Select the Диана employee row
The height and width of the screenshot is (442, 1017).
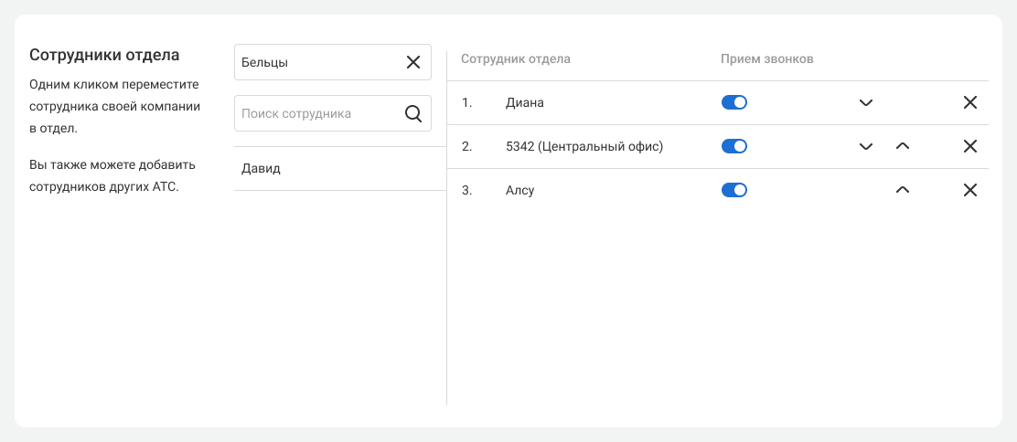525,102
